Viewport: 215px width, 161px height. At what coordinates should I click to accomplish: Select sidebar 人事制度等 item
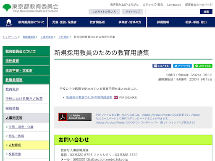coord(26,118)
